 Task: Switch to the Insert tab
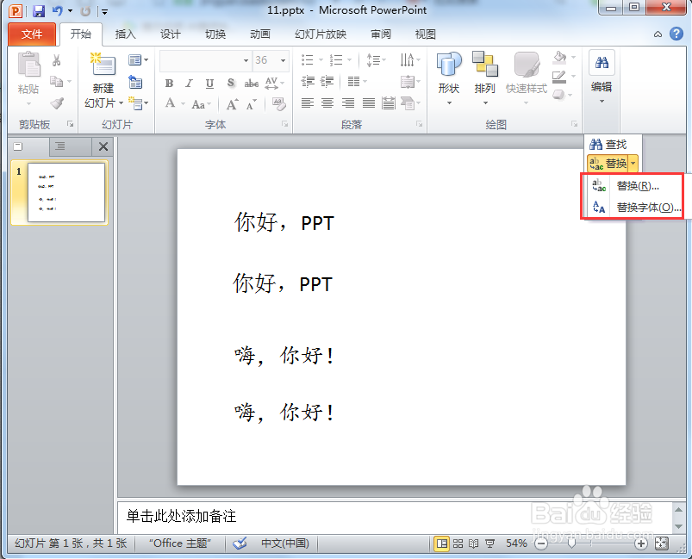tap(125, 34)
